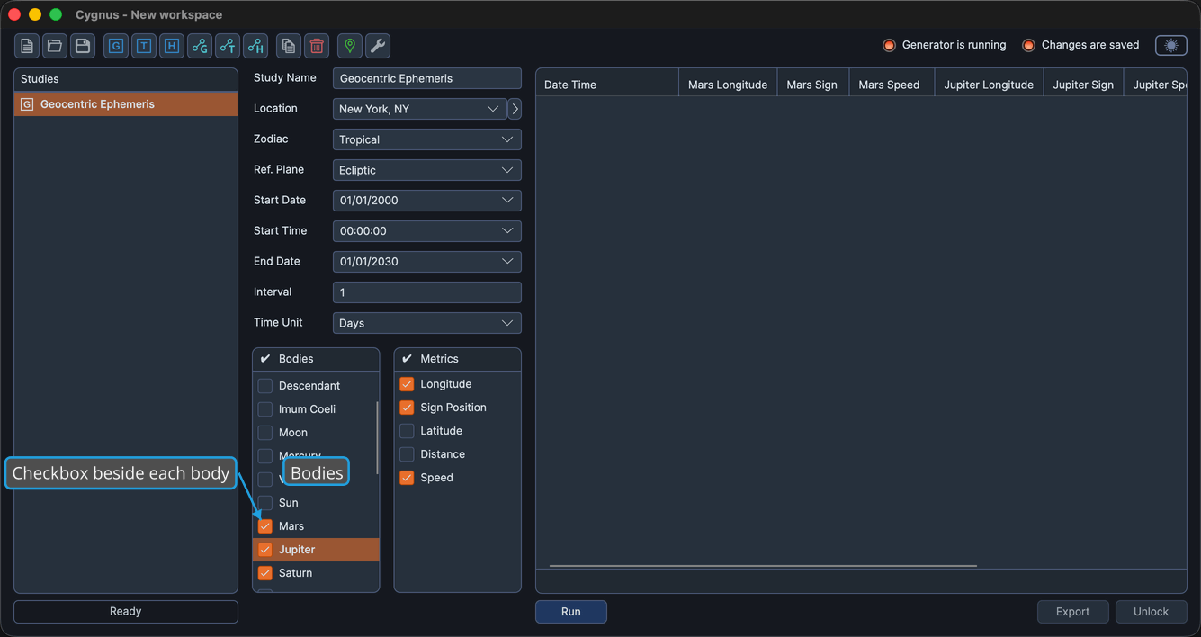Click the horizontal scrollbar under the results table

point(763,566)
